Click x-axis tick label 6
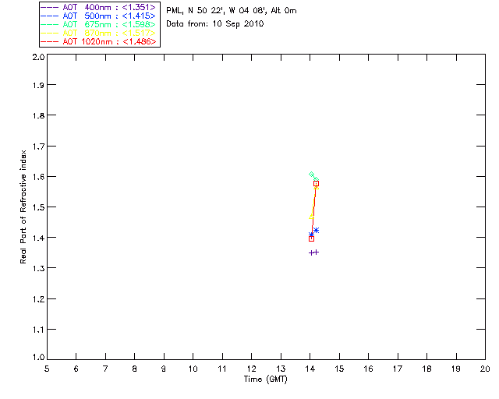 point(76,369)
